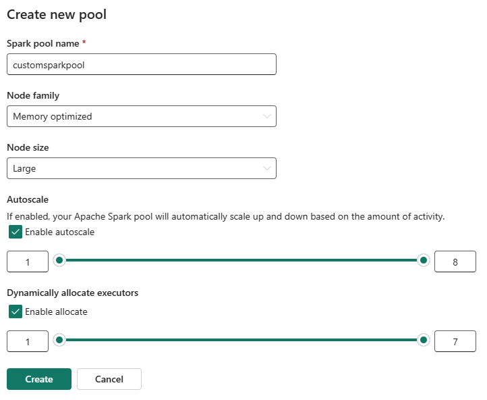Screen dimensions: 487x400
Task: Click the Node size dropdown chevron
Action: pos(266,168)
